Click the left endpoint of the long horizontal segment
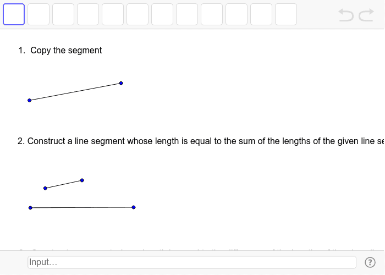The height and width of the screenshot is (275, 385). point(30,208)
